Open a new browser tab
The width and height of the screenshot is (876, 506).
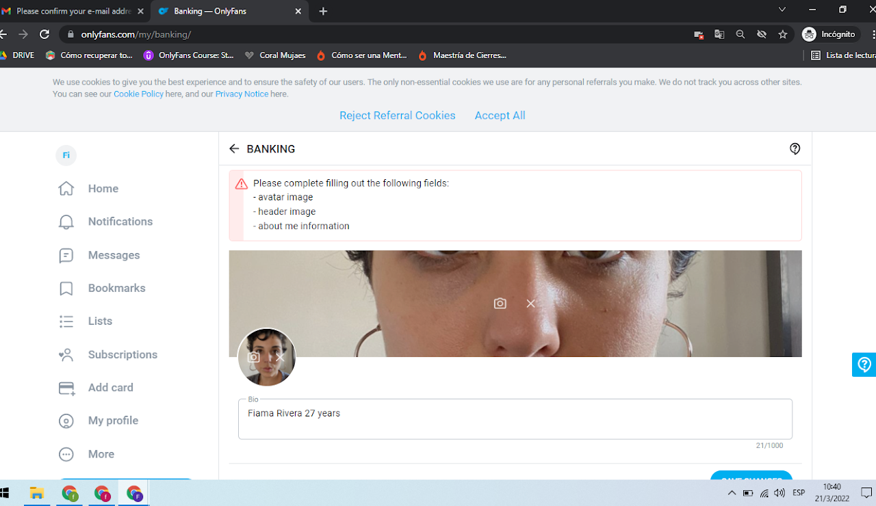[x=323, y=12]
